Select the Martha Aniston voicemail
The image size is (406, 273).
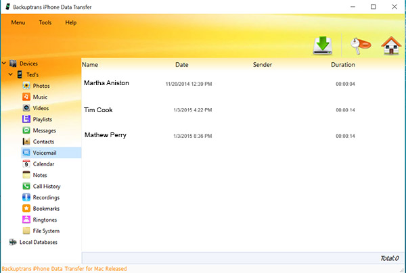point(106,83)
